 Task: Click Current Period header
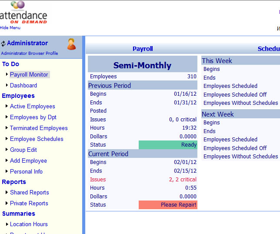(x=143, y=154)
